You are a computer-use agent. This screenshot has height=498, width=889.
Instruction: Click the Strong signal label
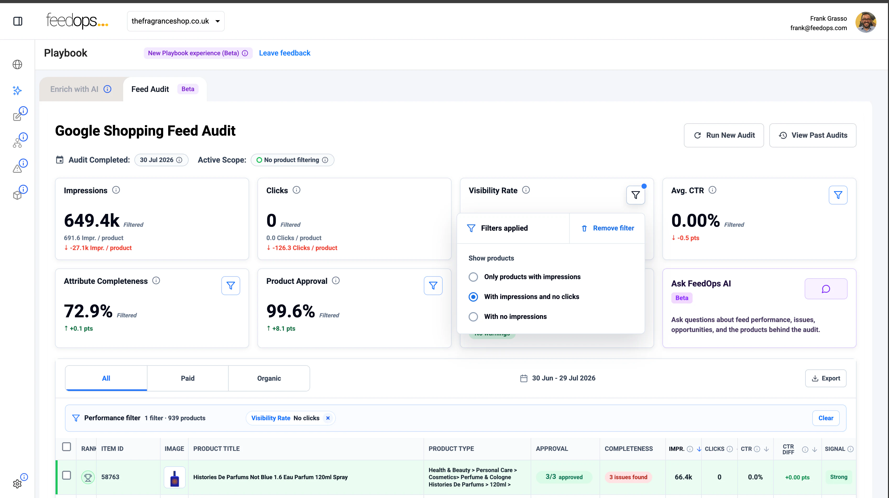[x=839, y=477]
